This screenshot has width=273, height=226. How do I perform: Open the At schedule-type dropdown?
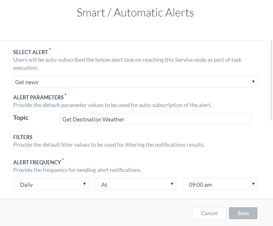click(135, 184)
